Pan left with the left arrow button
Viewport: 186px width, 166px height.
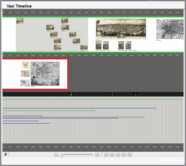[x=106, y=154]
